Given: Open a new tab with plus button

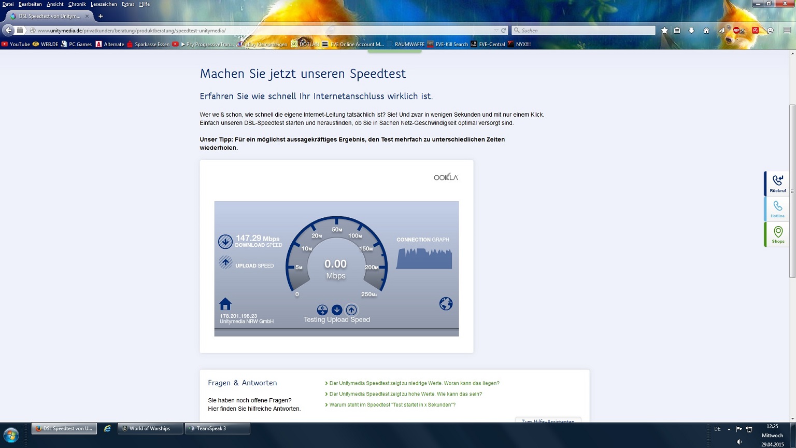Looking at the screenshot, I should tap(101, 16).
